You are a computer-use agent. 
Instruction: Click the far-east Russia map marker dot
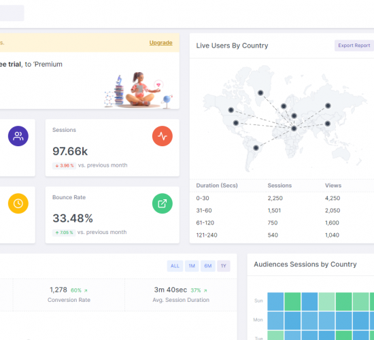[328, 105]
